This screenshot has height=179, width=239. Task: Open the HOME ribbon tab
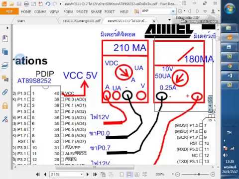coord(26,12)
